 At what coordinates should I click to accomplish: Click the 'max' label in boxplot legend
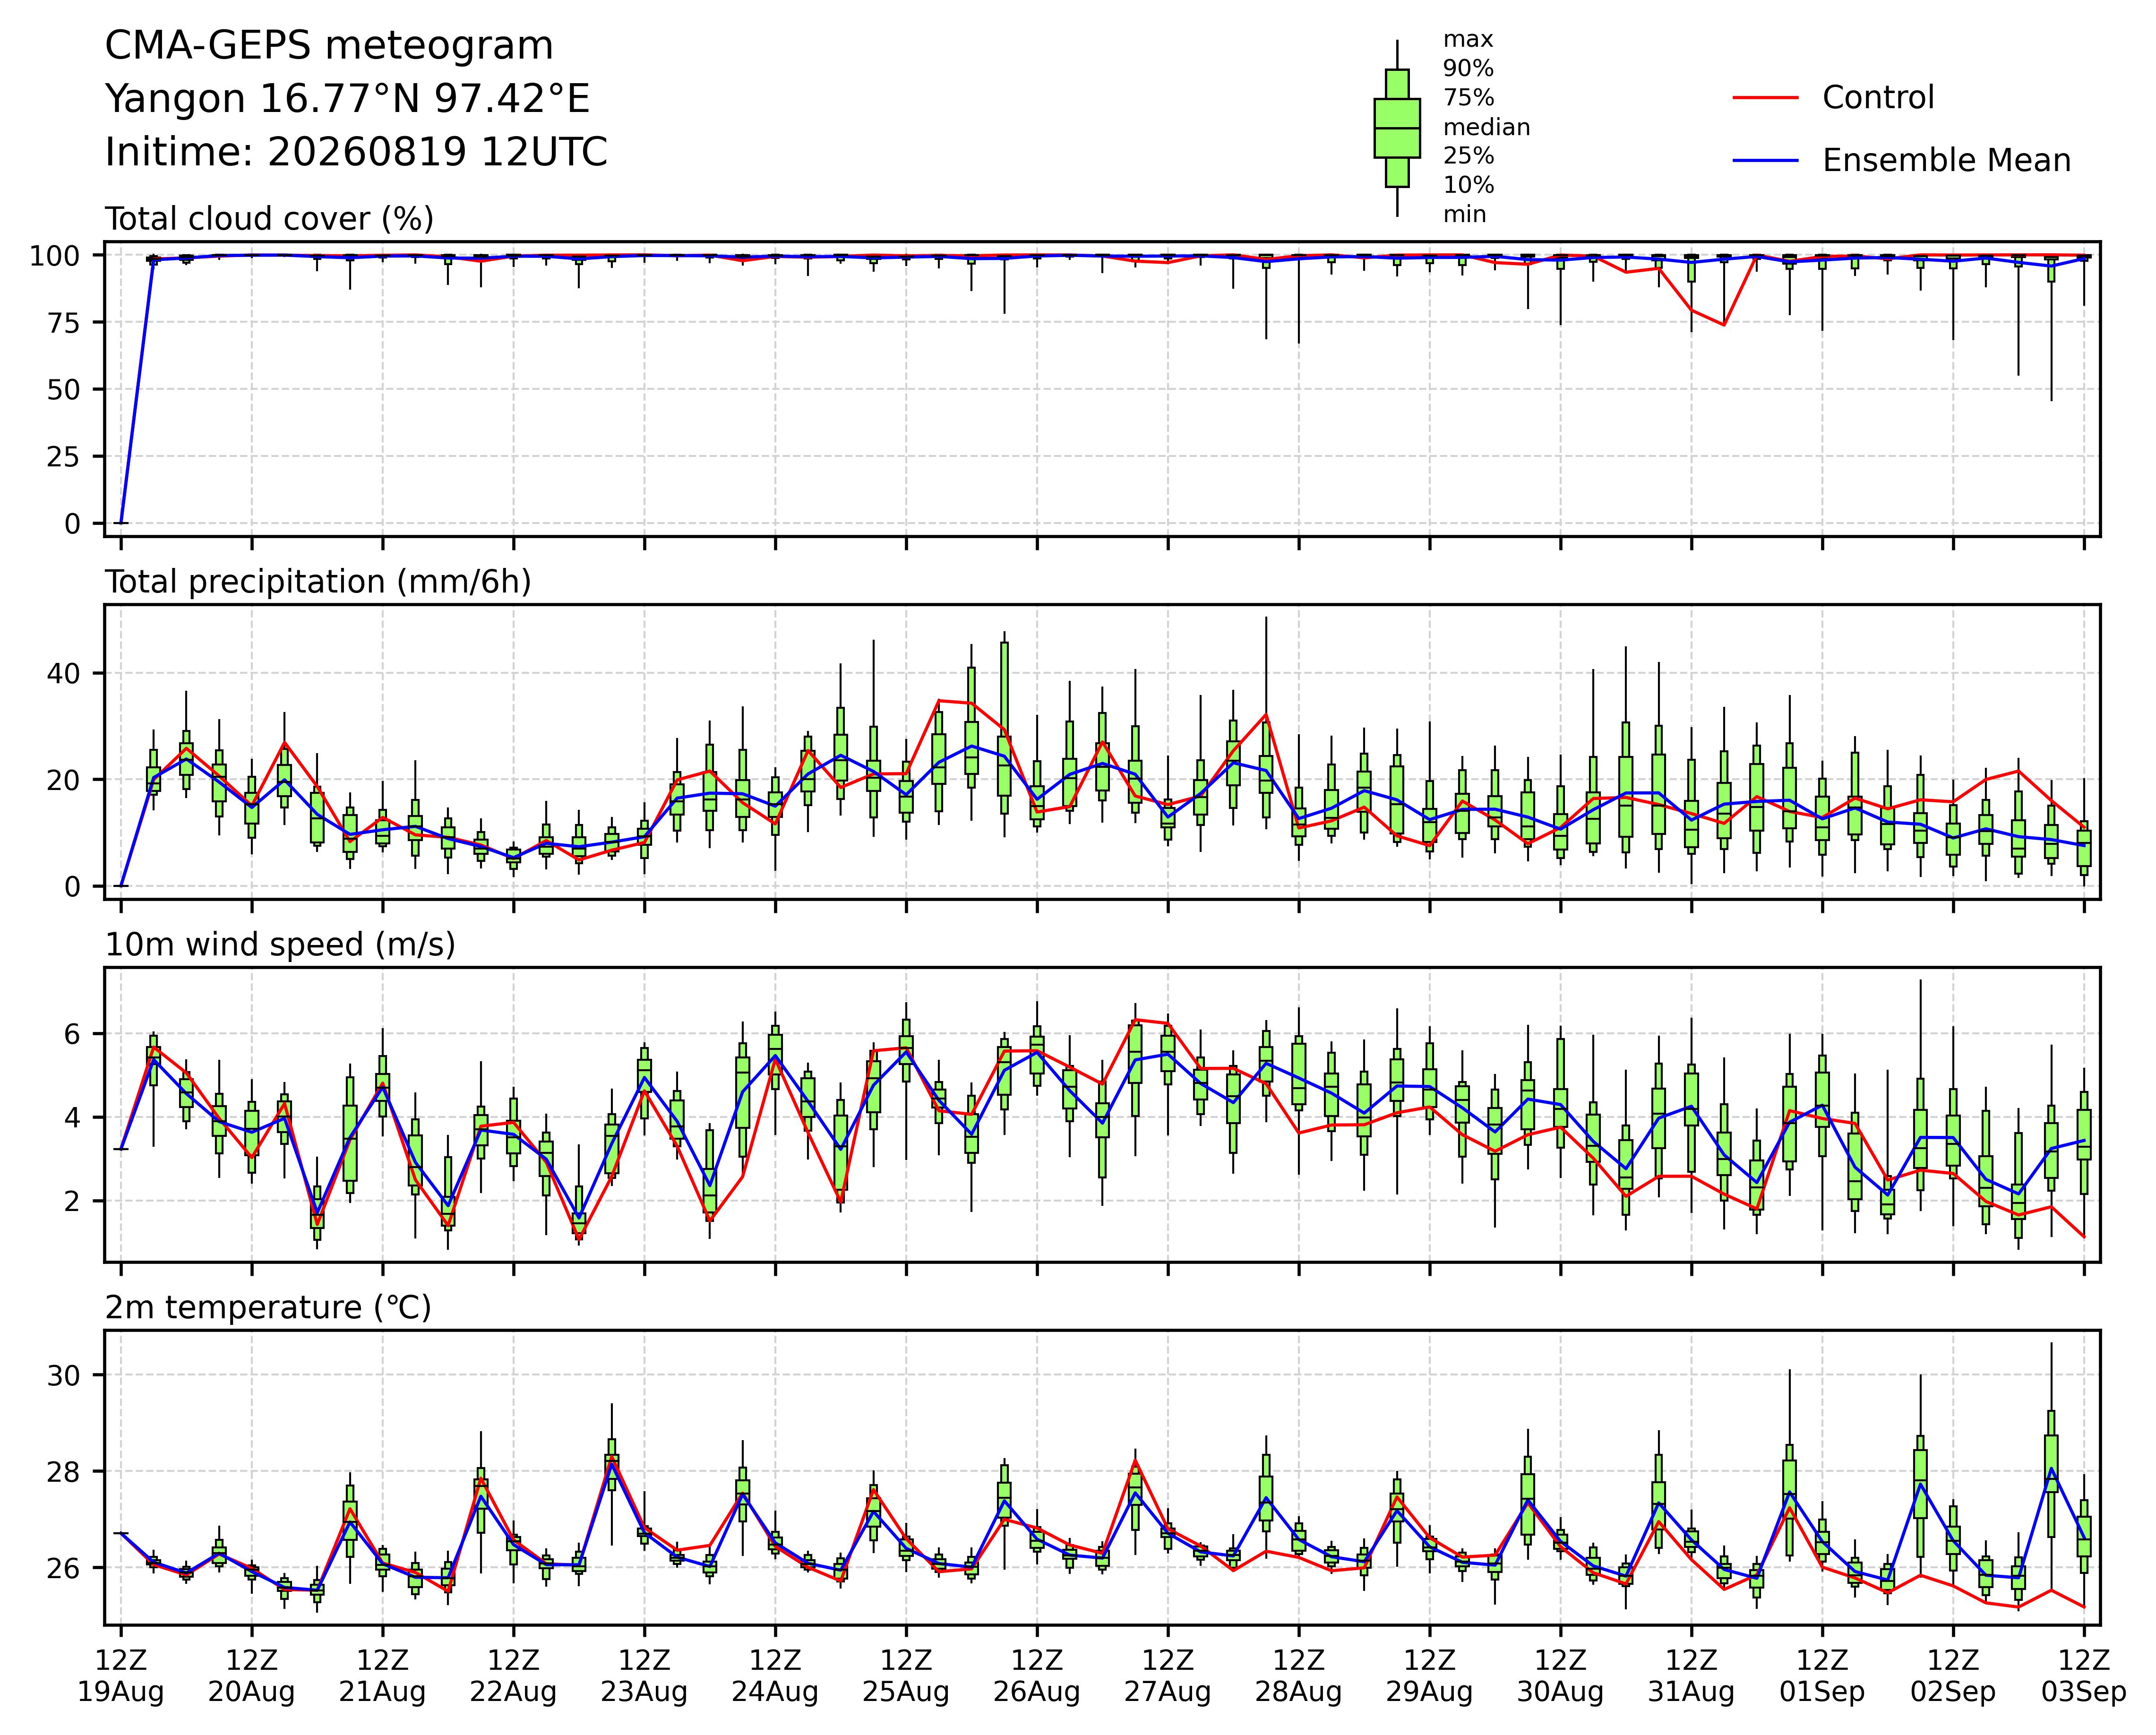tap(1468, 40)
